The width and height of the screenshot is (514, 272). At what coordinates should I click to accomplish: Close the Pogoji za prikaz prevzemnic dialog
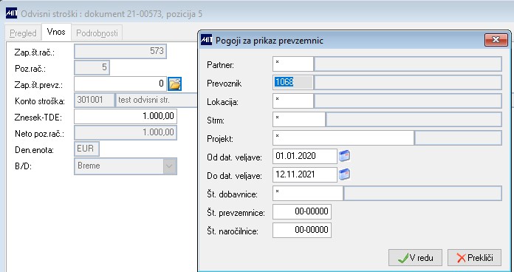tap(496, 40)
